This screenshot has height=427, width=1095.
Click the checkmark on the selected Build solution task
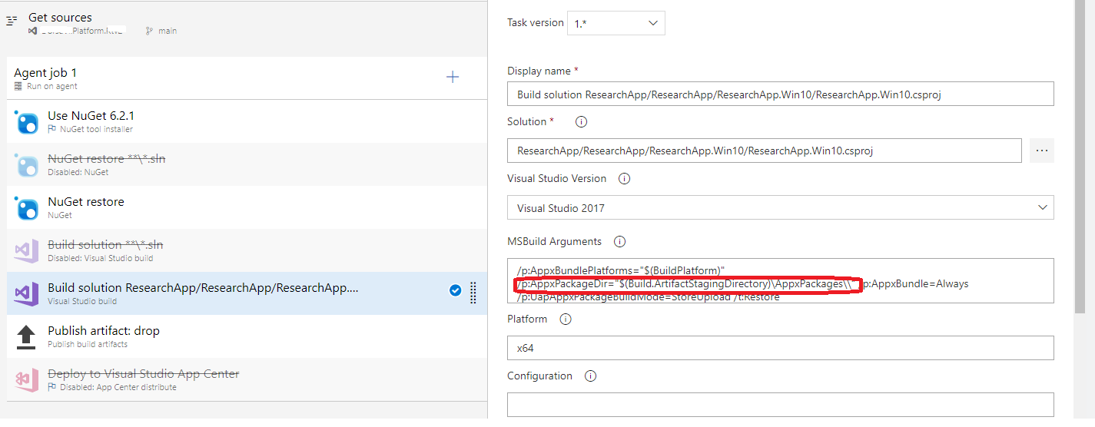tap(455, 290)
